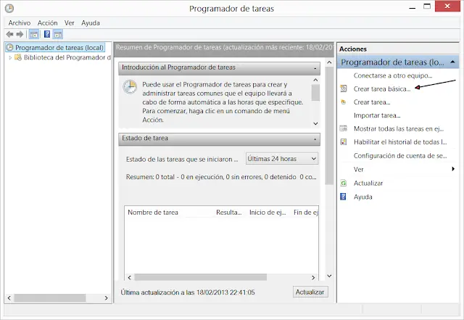464x320 pixels.
Task: Click clock icon next to Programador de tareas (local)
Action: [10, 47]
